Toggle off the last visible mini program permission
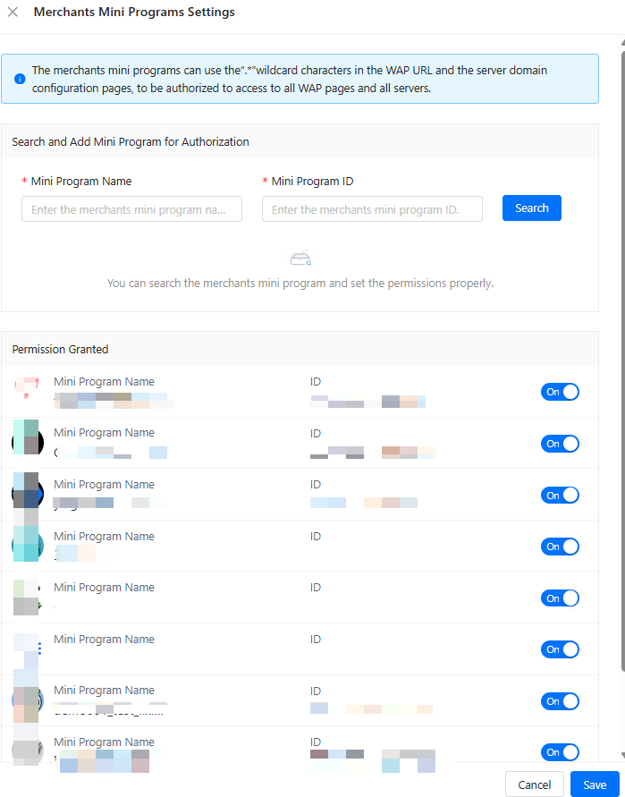The width and height of the screenshot is (625, 797). pos(560,752)
